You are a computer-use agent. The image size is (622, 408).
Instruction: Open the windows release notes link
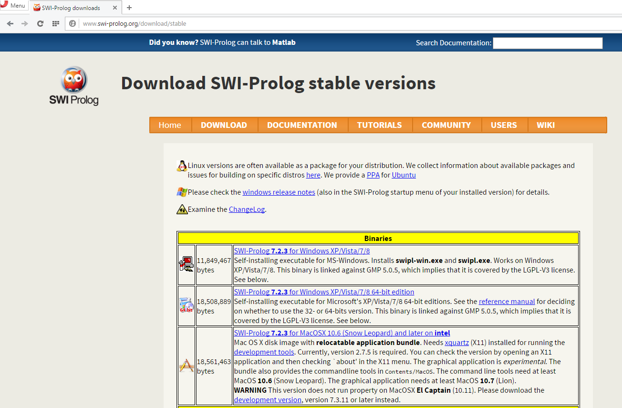(x=279, y=192)
